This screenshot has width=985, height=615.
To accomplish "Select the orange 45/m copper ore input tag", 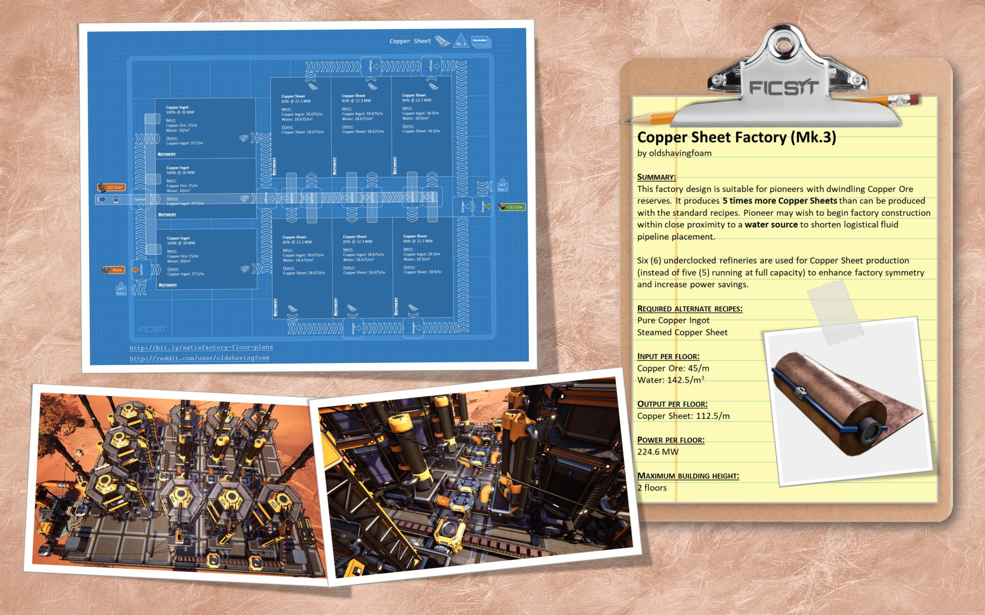I will 114,270.
